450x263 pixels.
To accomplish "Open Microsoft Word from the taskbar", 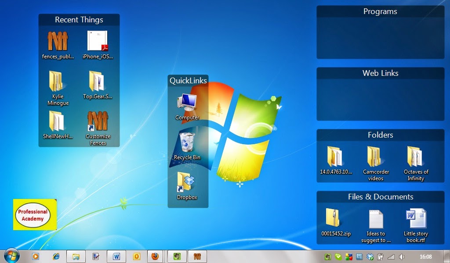I will [116, 256].
